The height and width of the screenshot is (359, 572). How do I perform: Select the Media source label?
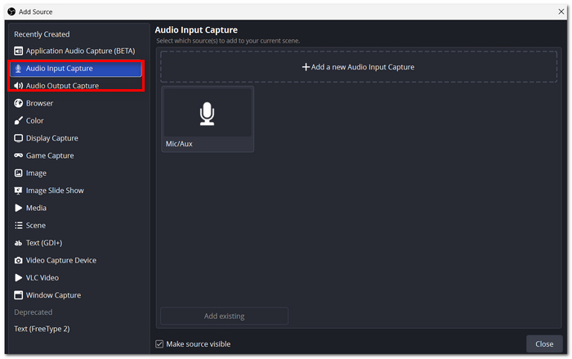pyautogui.click(x=36, y=209)
